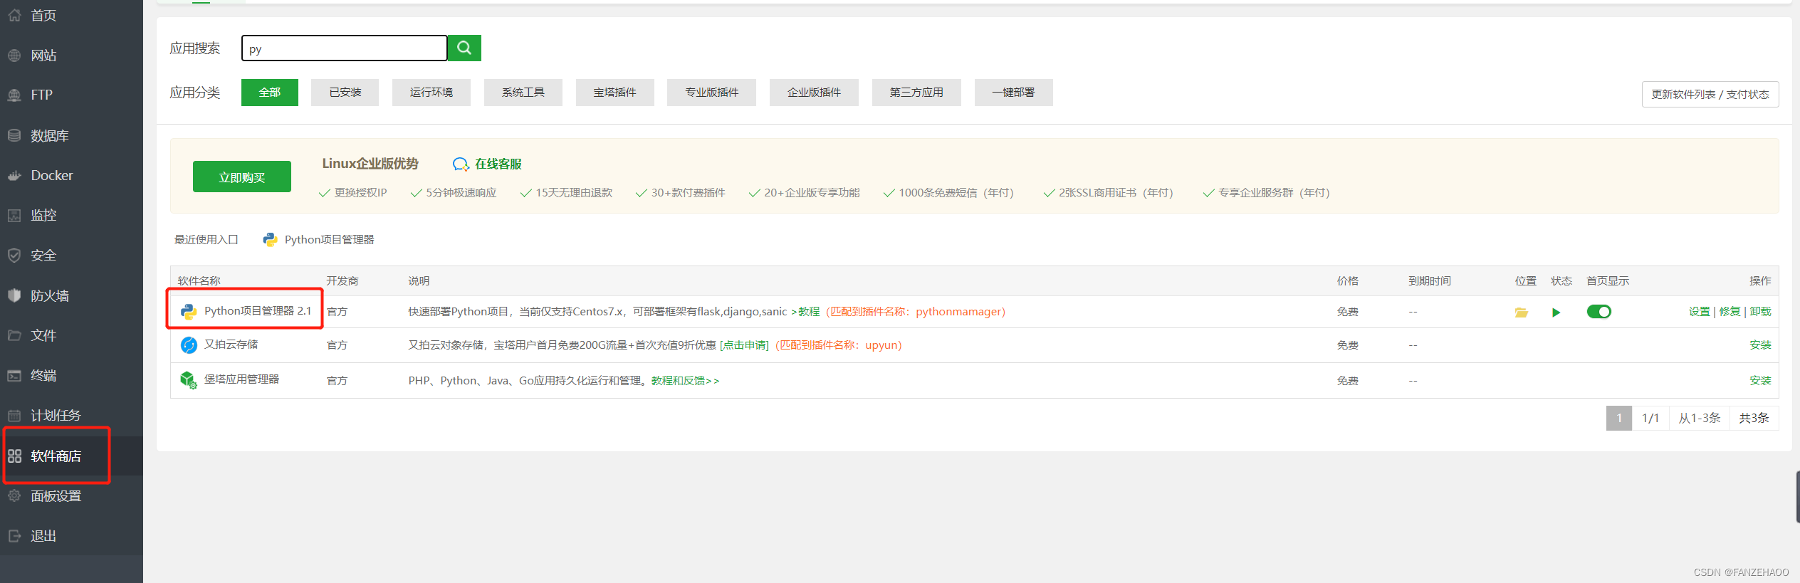The height and width of the screenshot is (583, 1800).
Task: Click page number 1 in pagination
Action: pyautogui.click(x=1619, y=418)
